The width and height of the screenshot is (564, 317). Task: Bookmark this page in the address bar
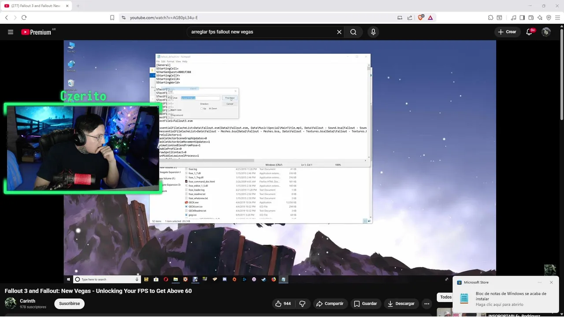(x=112, y=18)
